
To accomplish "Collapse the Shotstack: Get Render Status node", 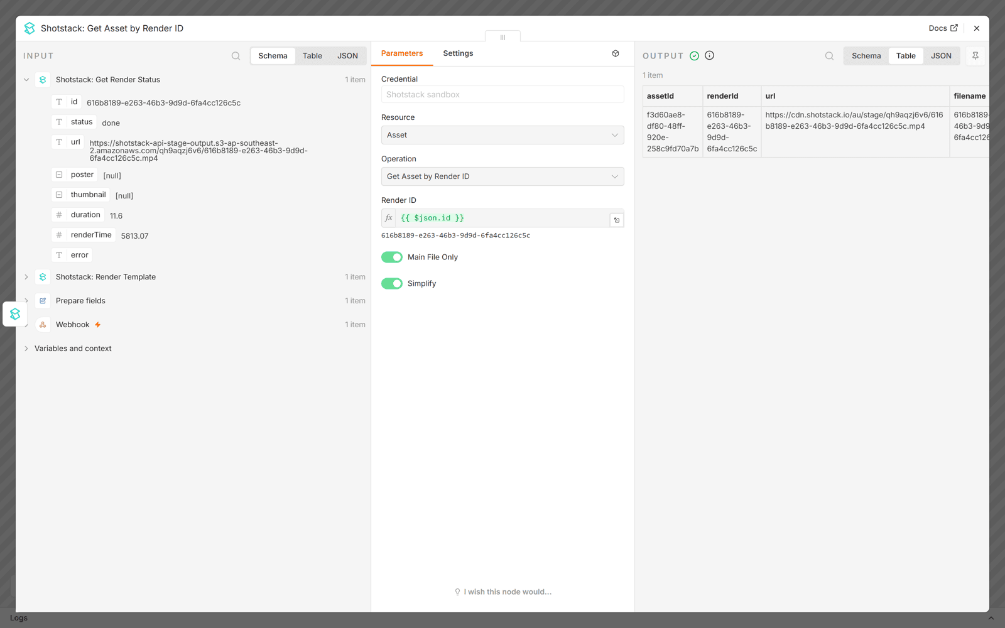I will pyautogui.click(x=26, y=80).
